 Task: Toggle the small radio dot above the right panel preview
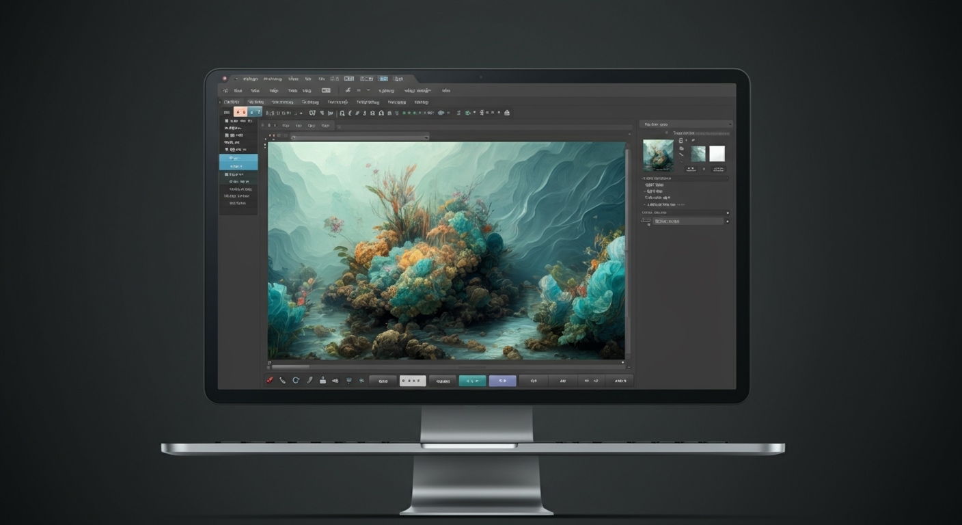pyautogui.click(x=667, y=132)
